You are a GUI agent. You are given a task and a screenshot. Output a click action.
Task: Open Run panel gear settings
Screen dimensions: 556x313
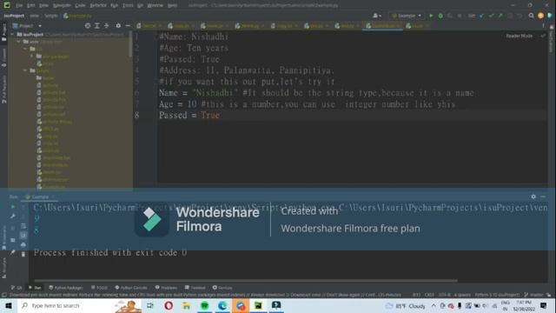[533, 196]
